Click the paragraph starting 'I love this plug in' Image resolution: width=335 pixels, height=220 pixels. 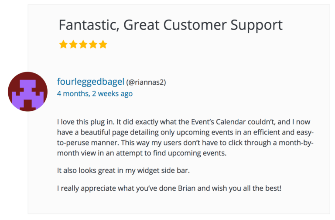coord(185,137)
